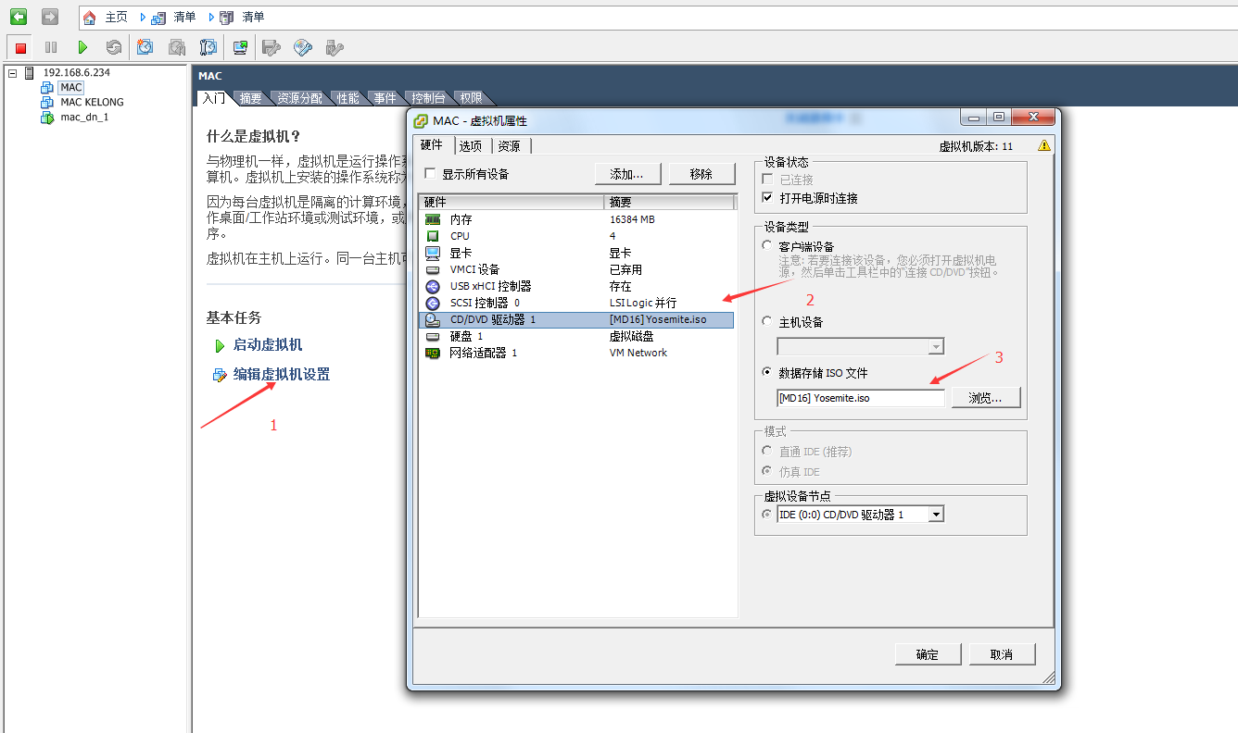
Task: Open the 资源分配 tab in main window
Action: [300, 98]
